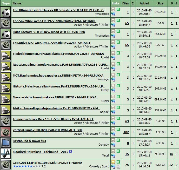Click the 'm' seeders link for Bloodred Hourglass

[x=171, y=154]
